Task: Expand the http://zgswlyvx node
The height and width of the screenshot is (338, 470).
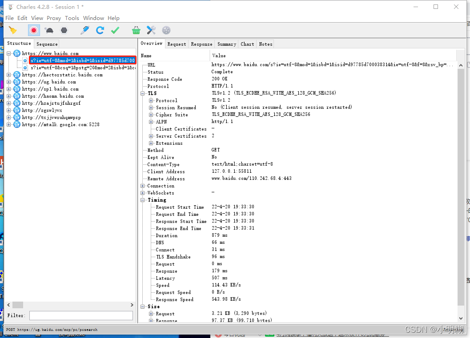Action: (9, 111)
